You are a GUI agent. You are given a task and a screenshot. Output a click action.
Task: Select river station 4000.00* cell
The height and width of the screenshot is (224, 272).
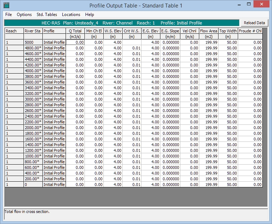click(x=33, y=71)
